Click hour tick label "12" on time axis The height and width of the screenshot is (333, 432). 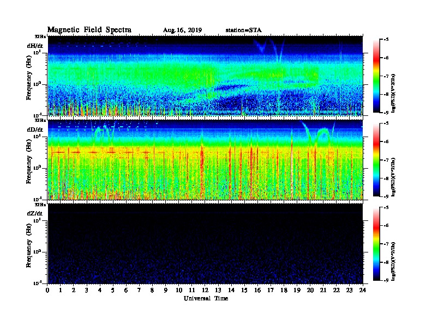click(205, 290)
